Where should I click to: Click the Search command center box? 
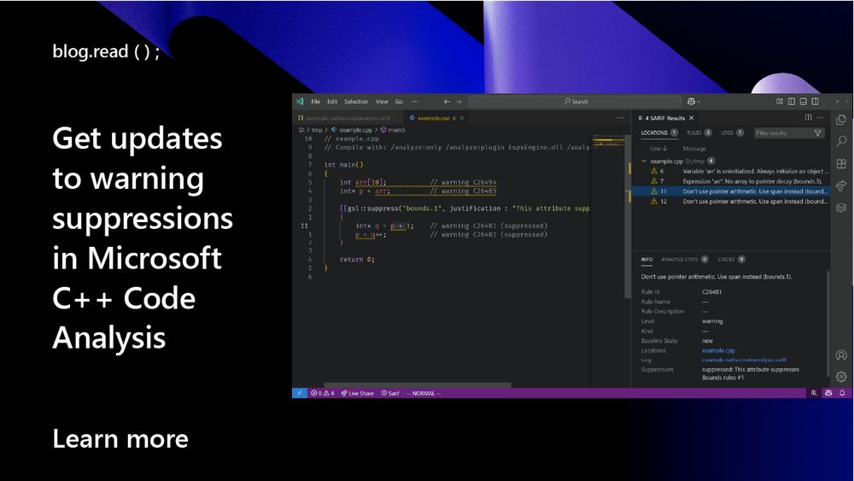coord(575,102)
